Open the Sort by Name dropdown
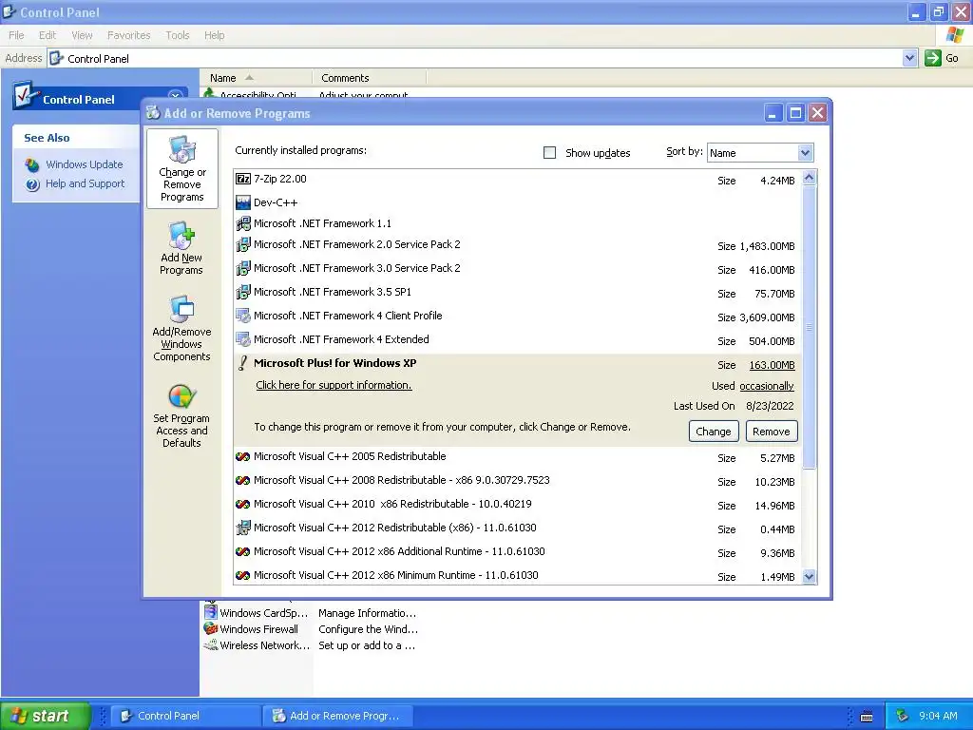973x730 pixels. 805,153
